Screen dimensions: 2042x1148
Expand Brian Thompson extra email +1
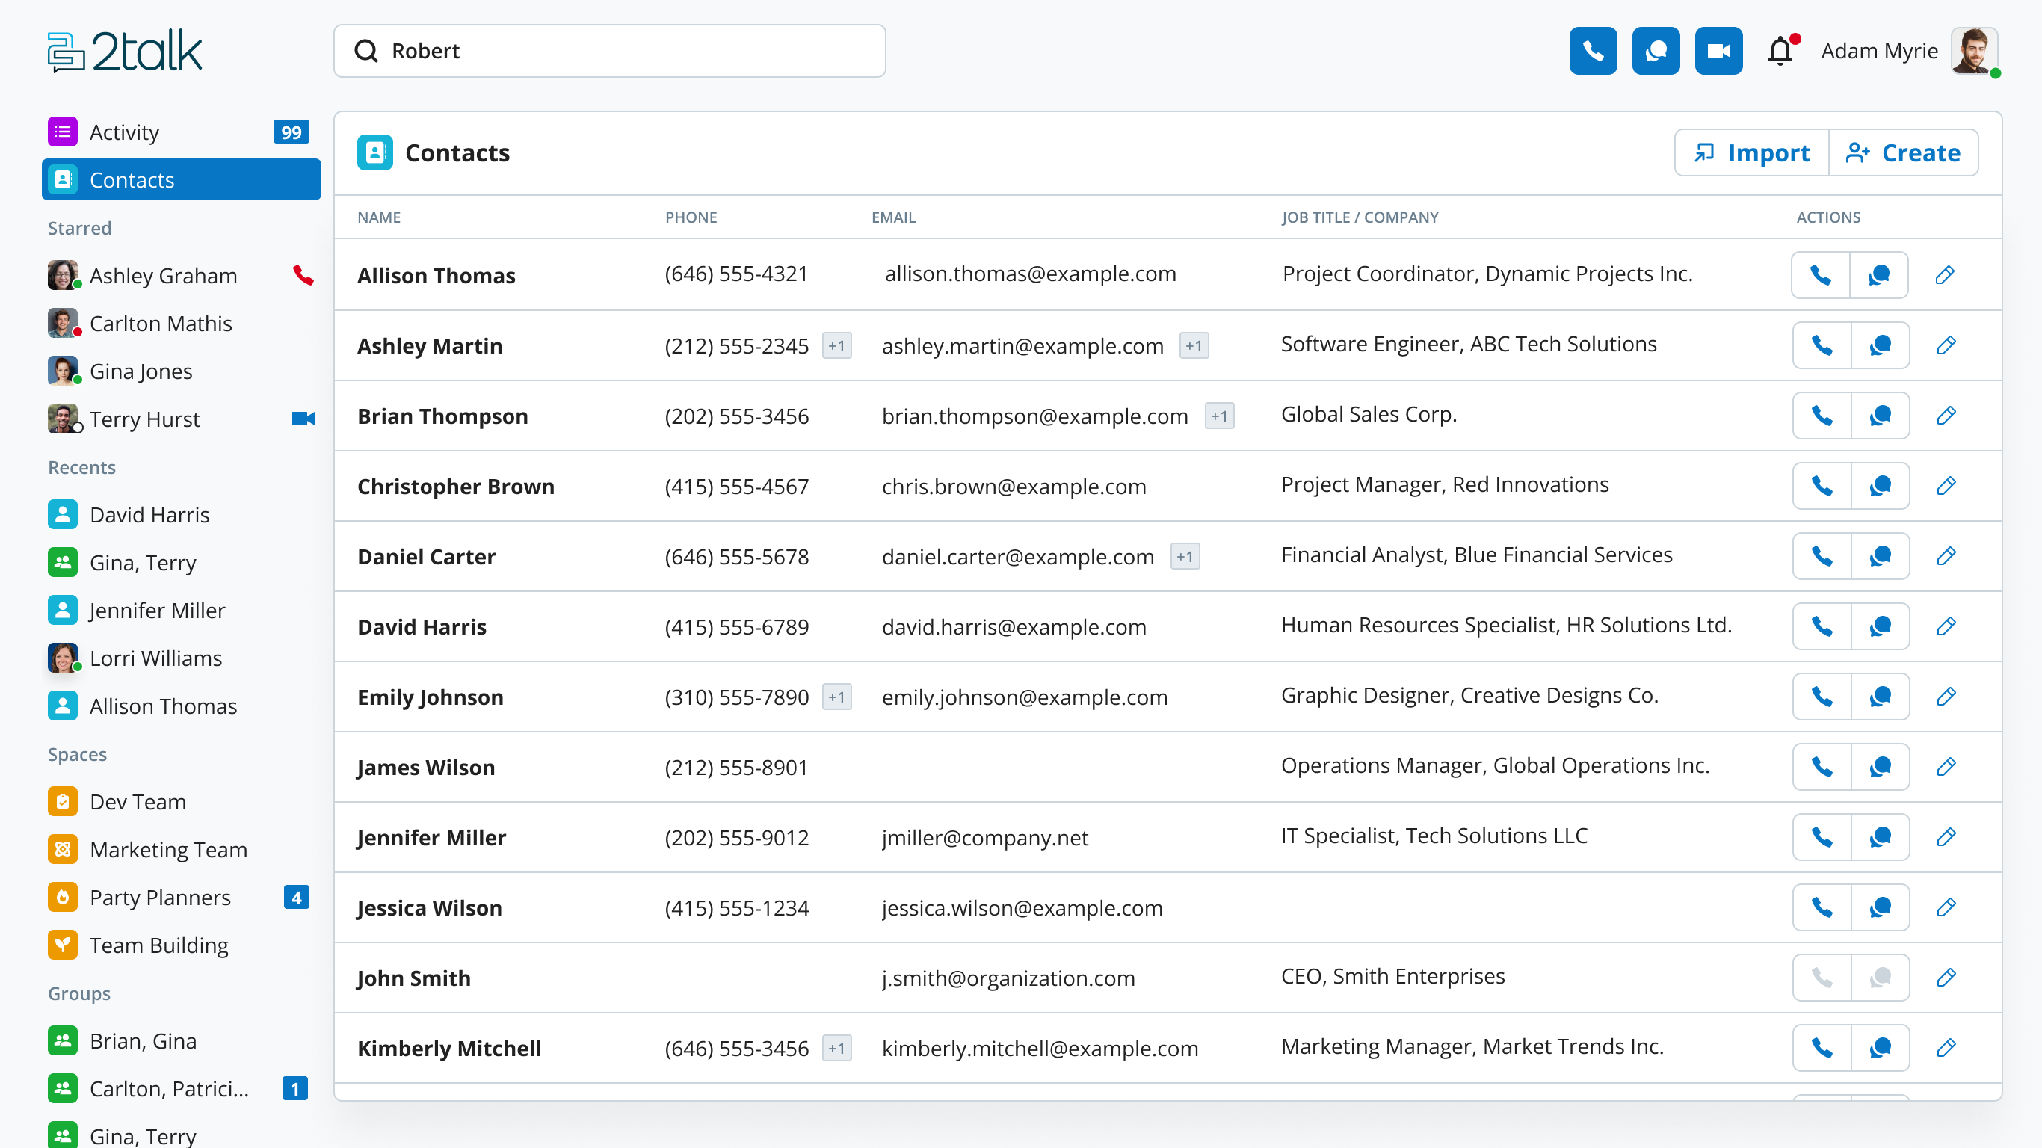pyautogui.click(x=1219, y=416)
